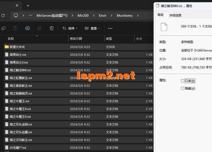Click document icon of 暗之牛魔王9.txt
The image size is (212, 152).
pyautogui.click(x=7, y=116)
